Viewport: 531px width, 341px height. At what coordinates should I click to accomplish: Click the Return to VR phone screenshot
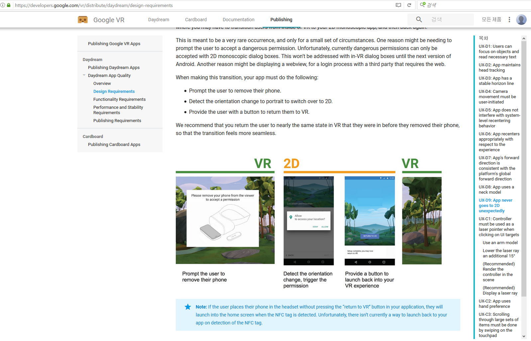click(x=370, y=221)
